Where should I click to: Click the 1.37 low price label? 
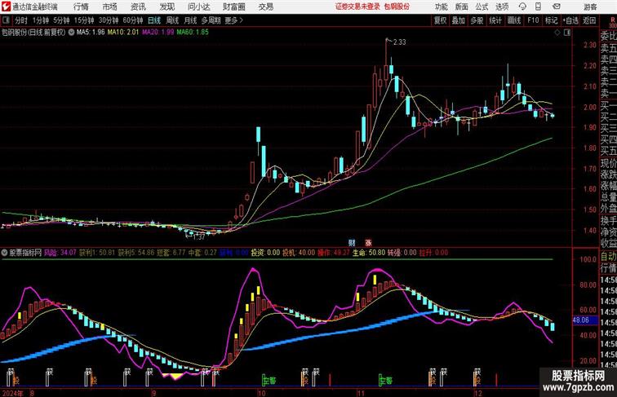click(x=199, y=237)
